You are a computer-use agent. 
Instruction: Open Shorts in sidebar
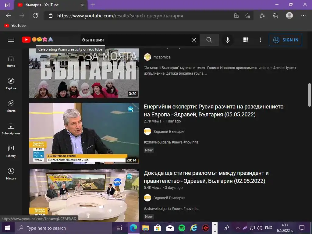pos(11,106)
